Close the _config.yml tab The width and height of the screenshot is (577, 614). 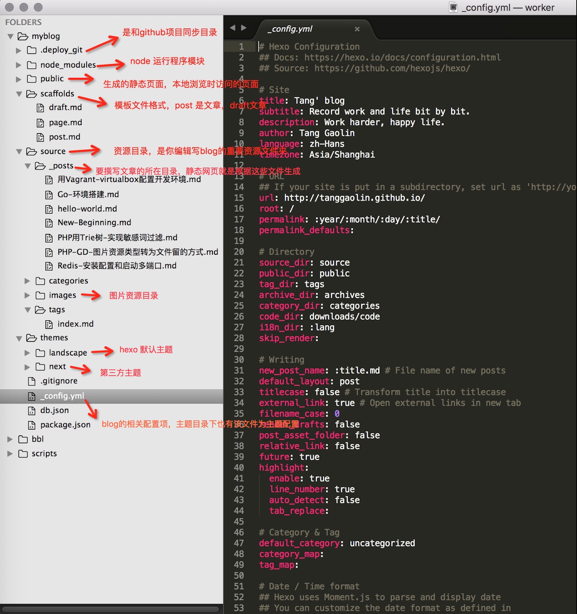[357, 29]
